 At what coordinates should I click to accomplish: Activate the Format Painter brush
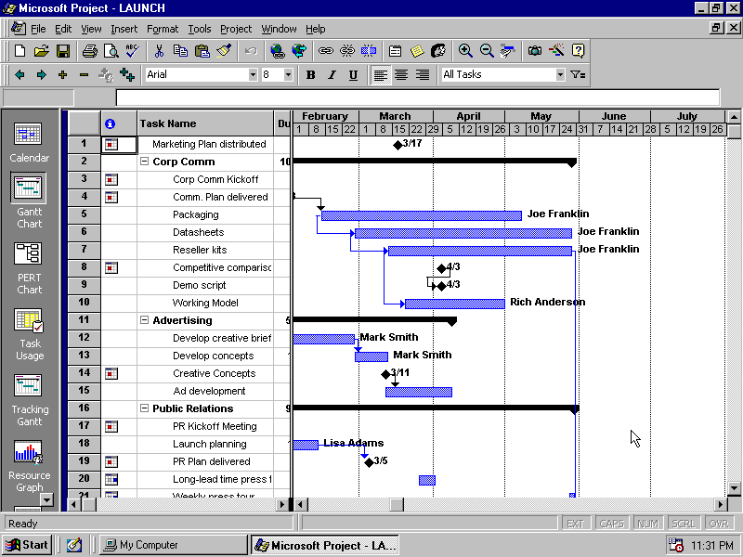224,51
